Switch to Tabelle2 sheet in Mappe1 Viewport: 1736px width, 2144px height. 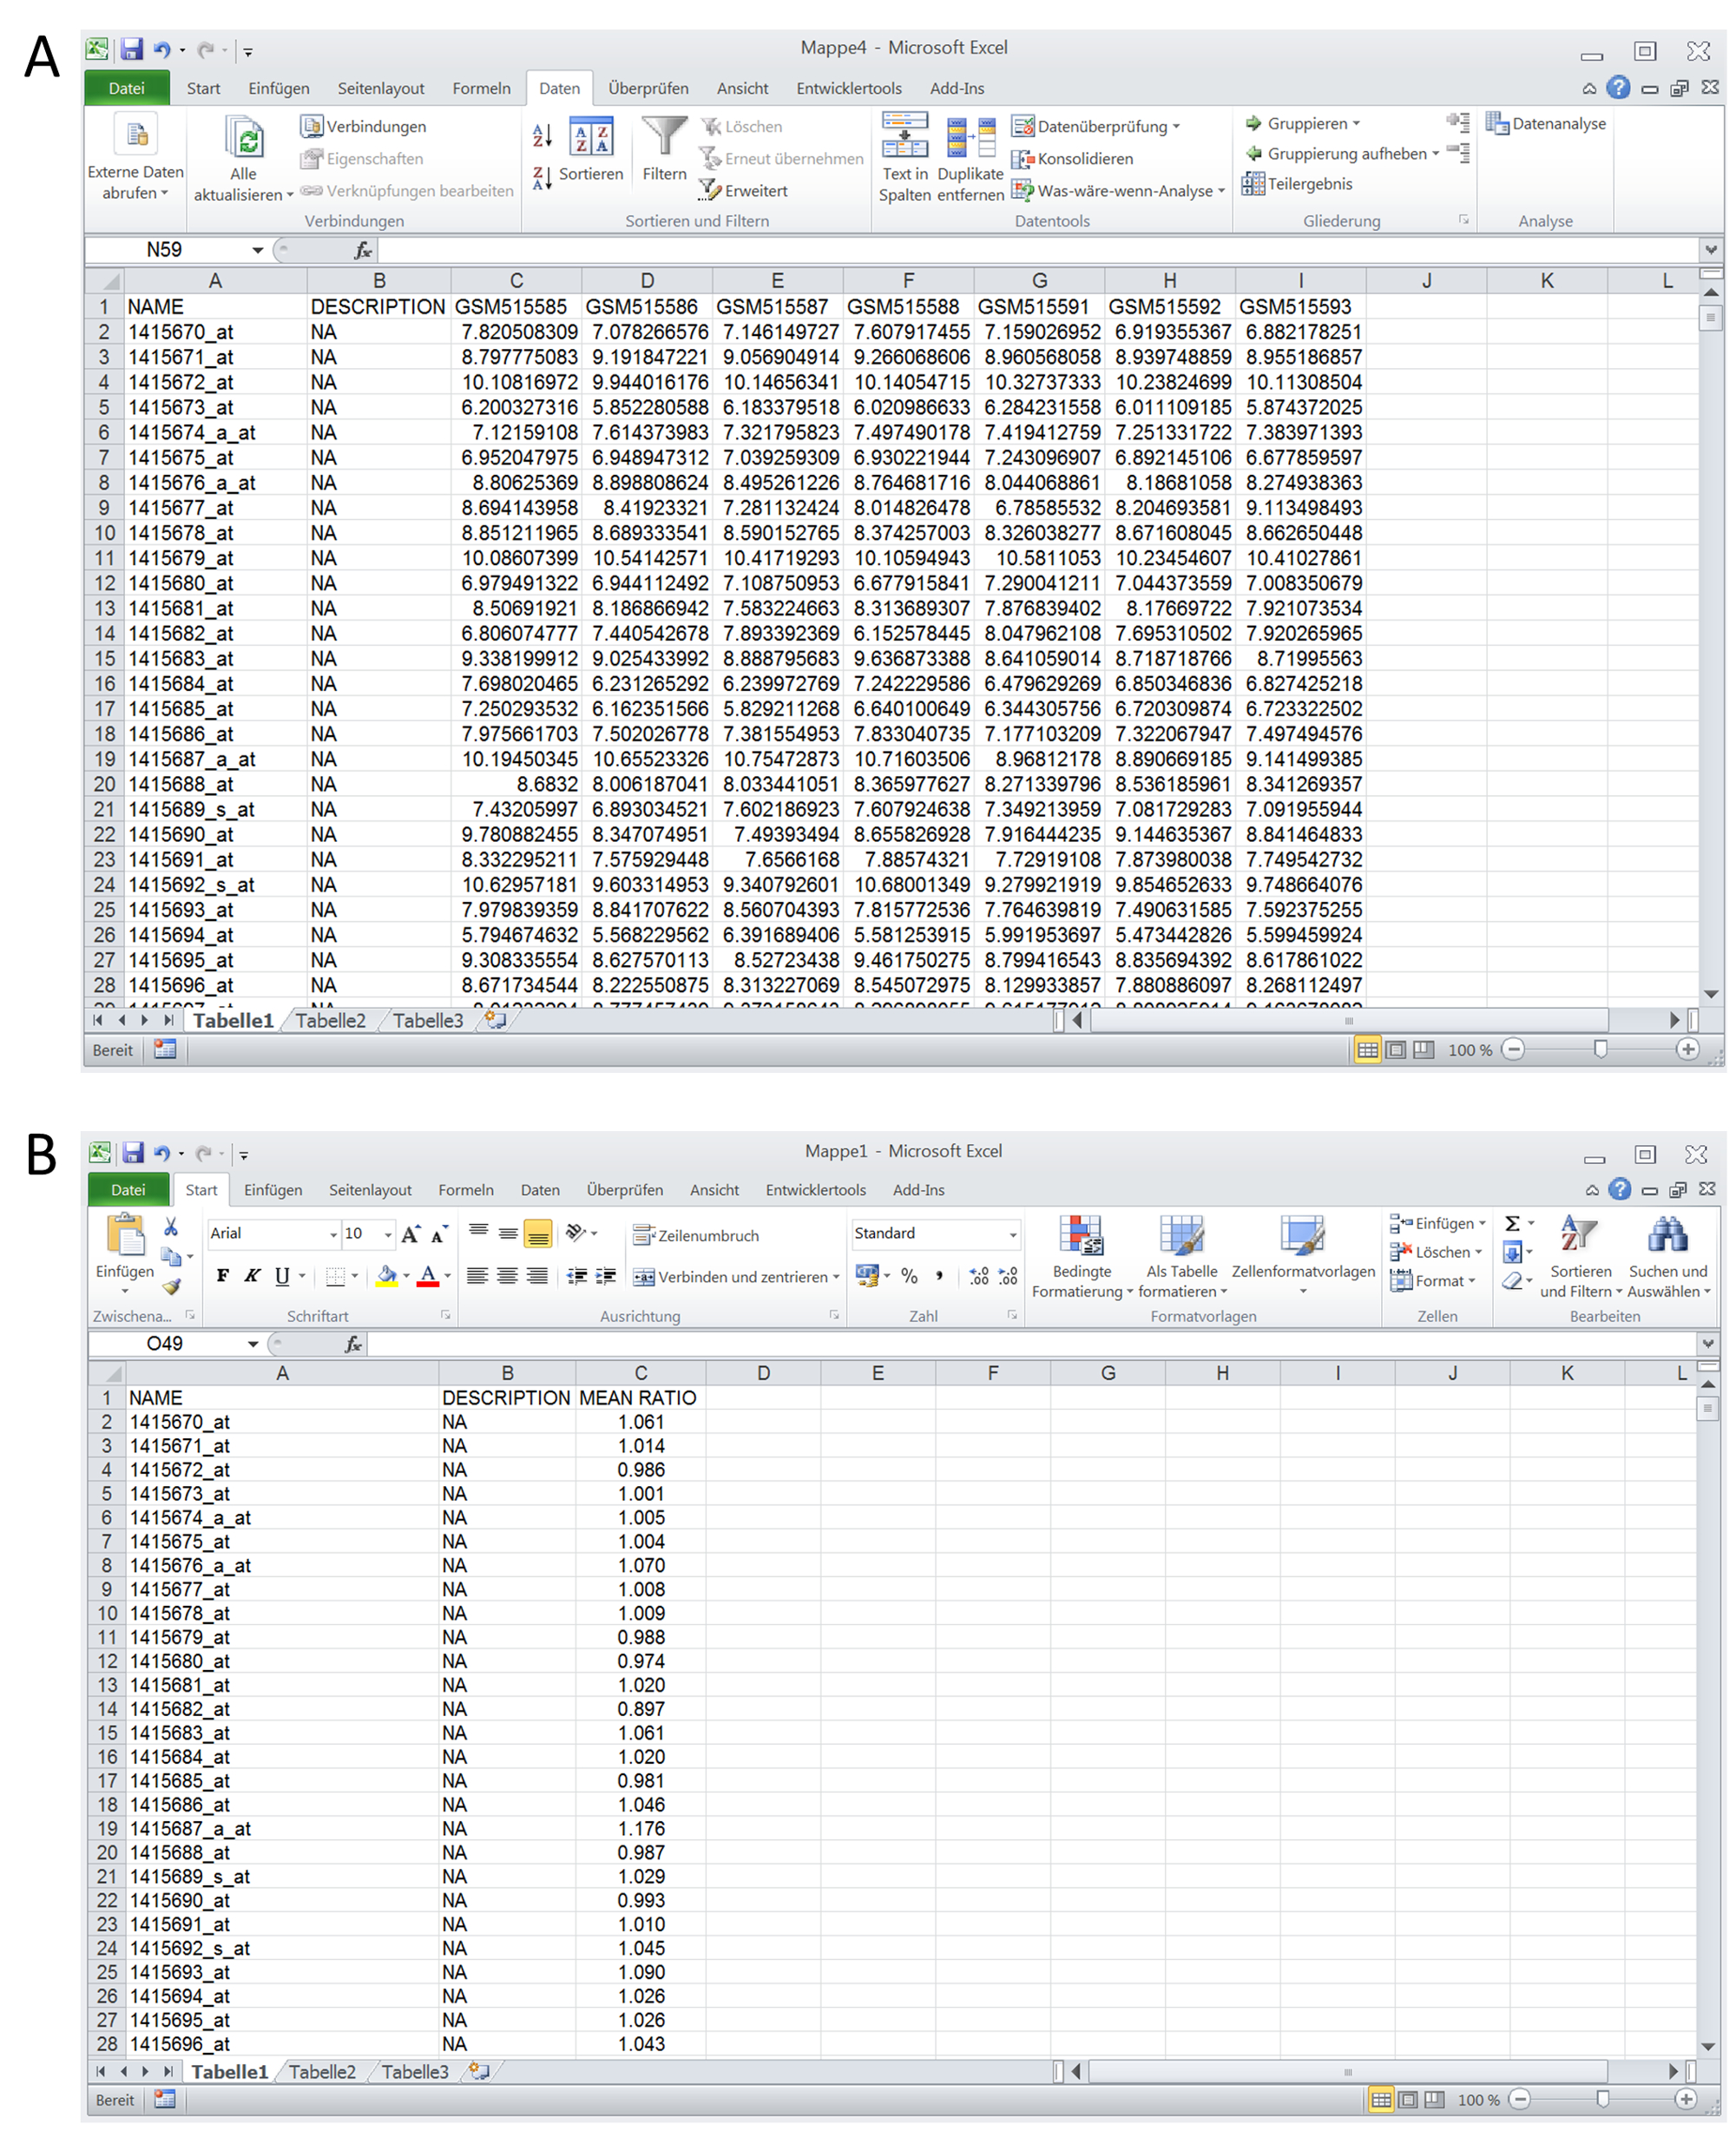tap(322, 2072)
